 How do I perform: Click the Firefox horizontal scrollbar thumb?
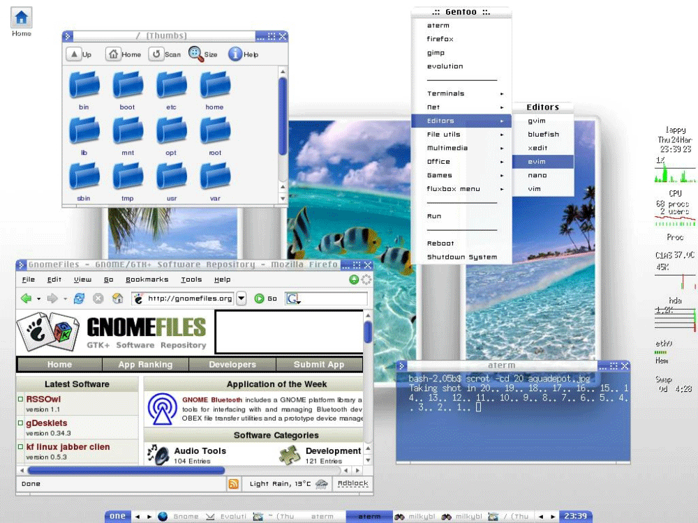[x=126, y=470]
